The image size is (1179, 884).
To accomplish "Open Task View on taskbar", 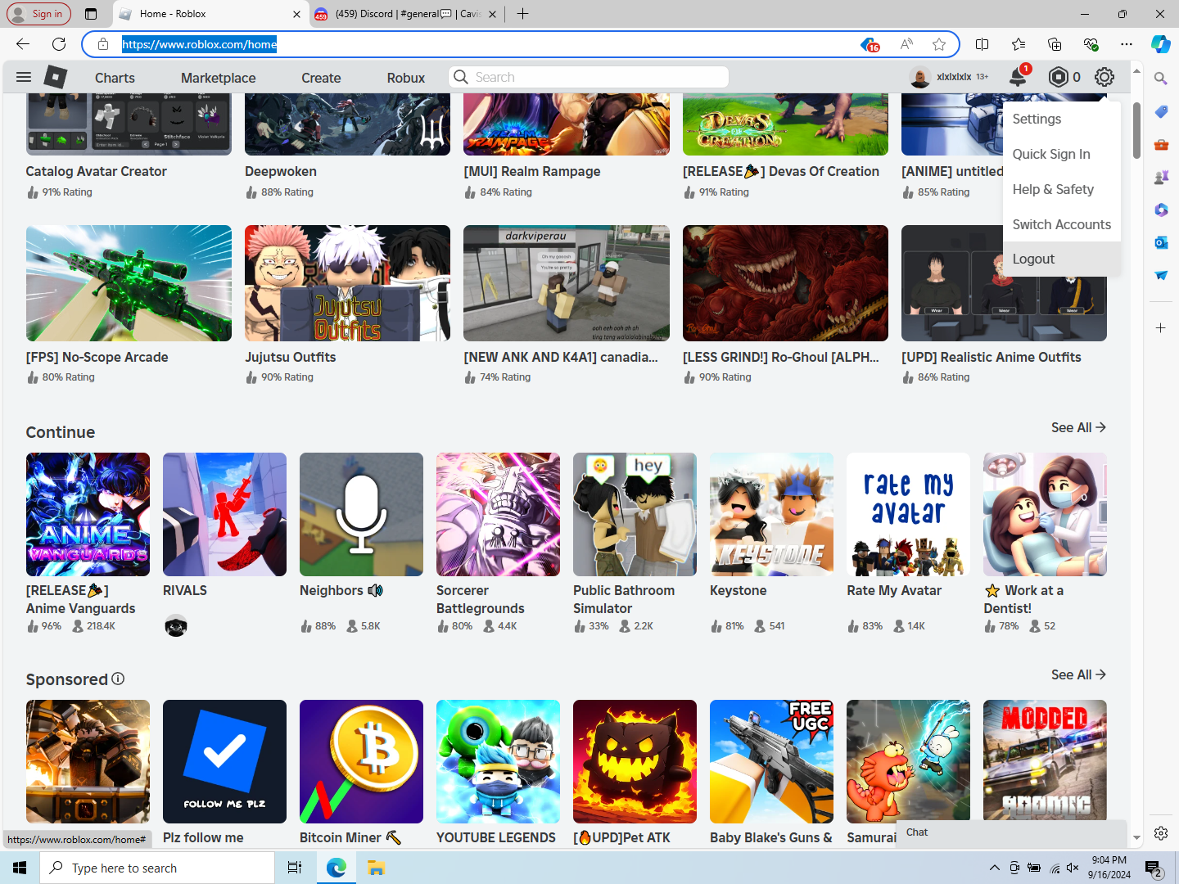I will pos(295,868).
